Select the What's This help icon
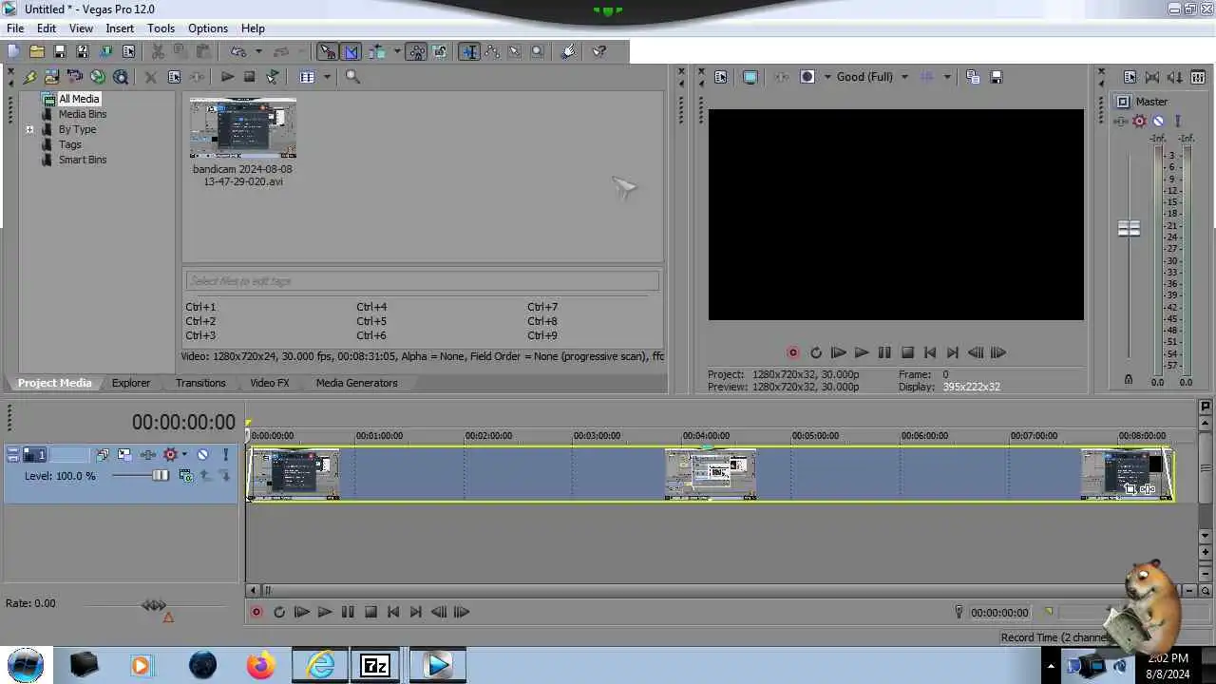Image resolution: width=1216 pixels, height=684 pixels. tap(599, 51)
